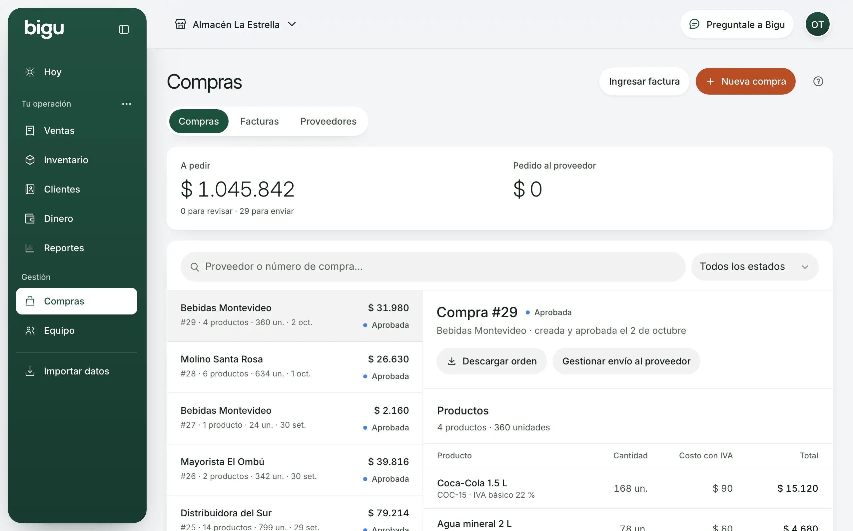853x531 pixels.
Task: Switch to the Facturas tab
Action: click(259, 121)
